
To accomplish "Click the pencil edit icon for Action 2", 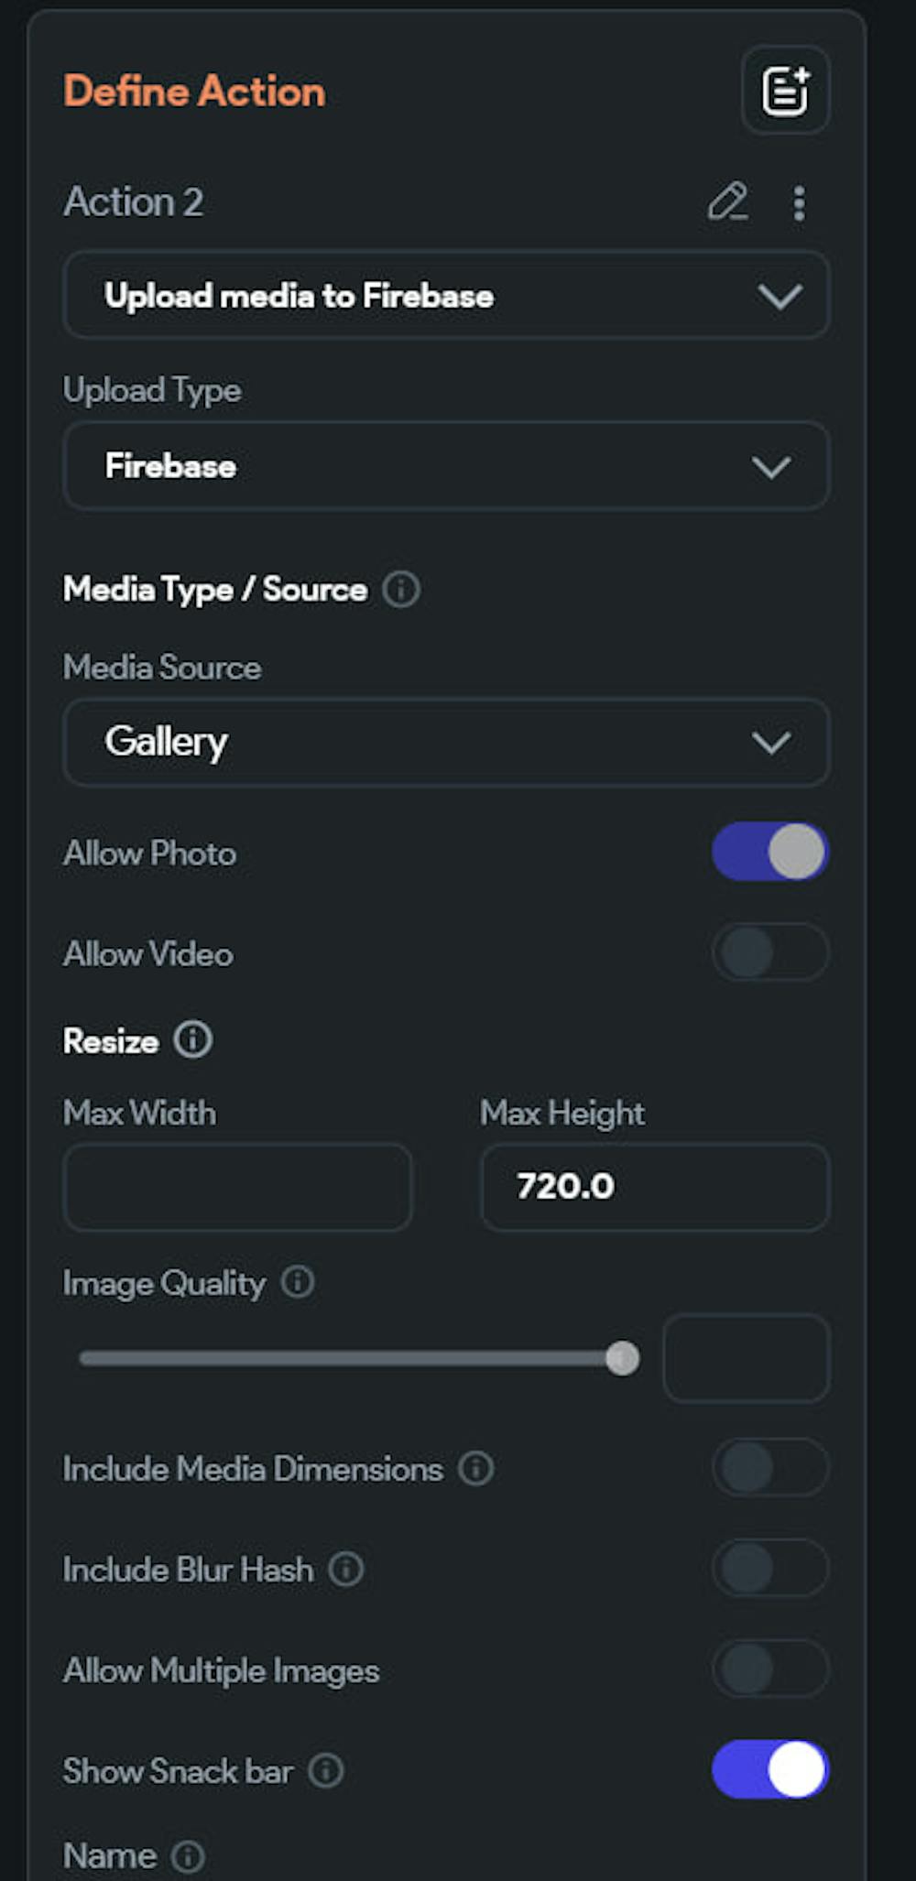I will point(728,202).
